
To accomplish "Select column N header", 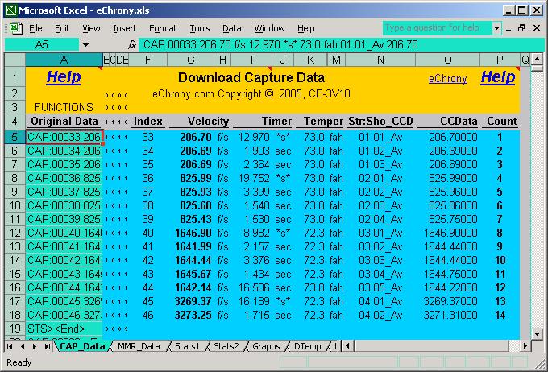I will click(x=380, y=60).
